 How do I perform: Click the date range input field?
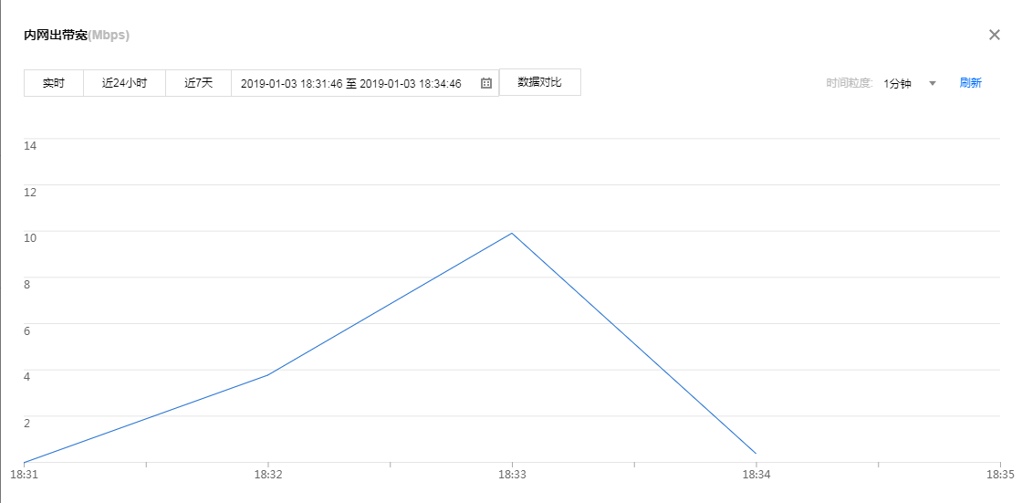tap(351, 83)
